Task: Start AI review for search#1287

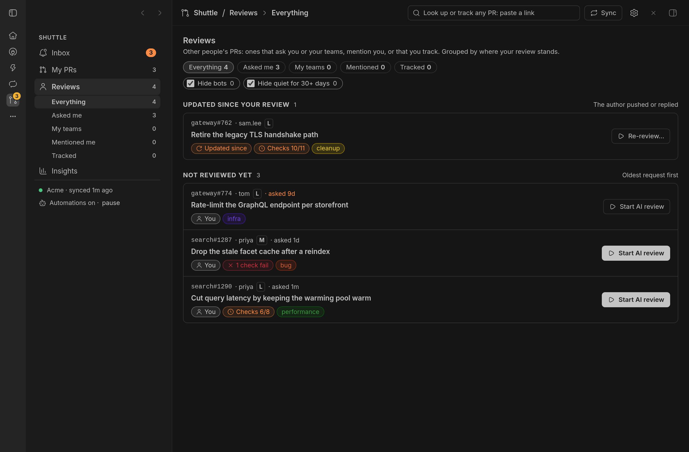Action: [636, 253]
